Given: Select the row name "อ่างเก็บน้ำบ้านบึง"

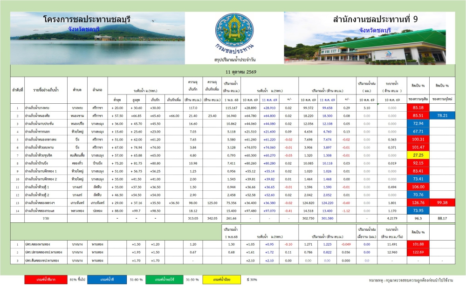Looking at the screenshot, I should click(36, 163).
